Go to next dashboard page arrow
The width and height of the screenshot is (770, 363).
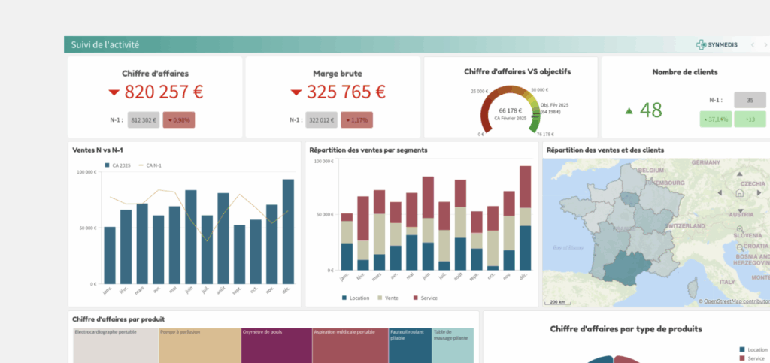765,44
